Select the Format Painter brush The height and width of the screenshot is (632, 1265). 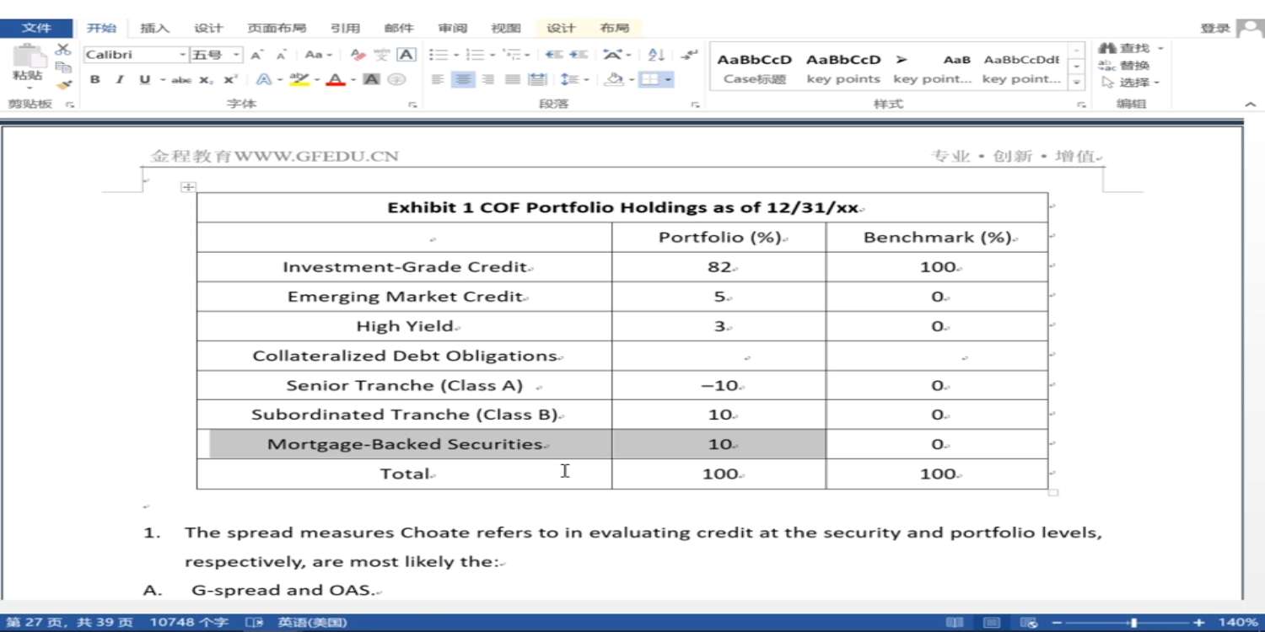[63, 84]
